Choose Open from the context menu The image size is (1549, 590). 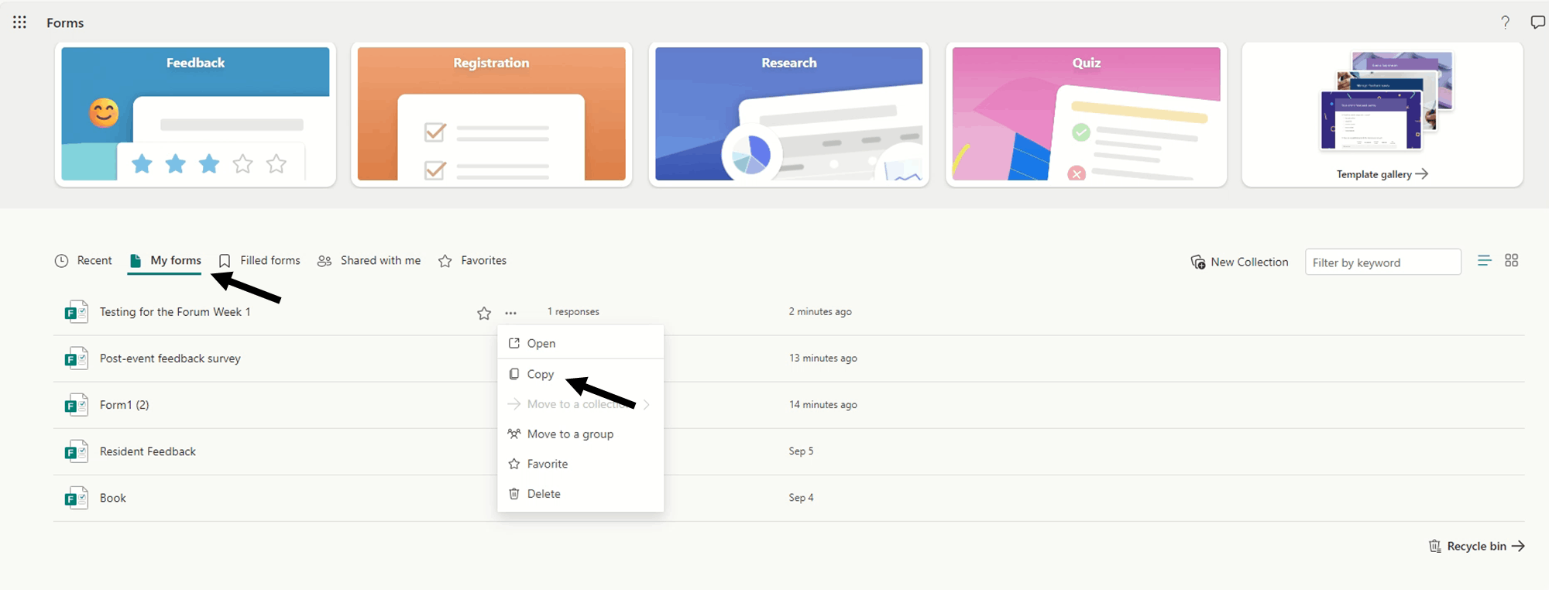pyautogui.click(x=580, y=343)
